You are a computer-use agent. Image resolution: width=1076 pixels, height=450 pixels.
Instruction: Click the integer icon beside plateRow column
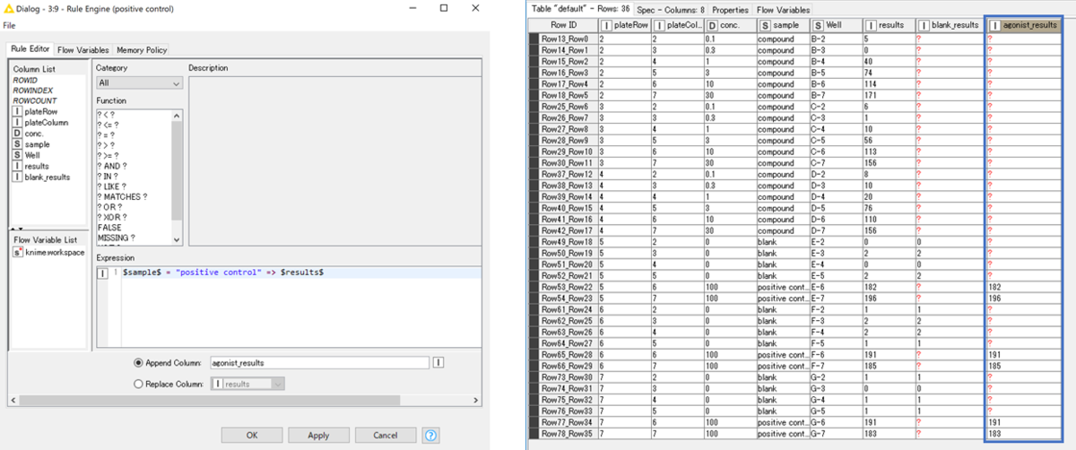pos(18,112)
